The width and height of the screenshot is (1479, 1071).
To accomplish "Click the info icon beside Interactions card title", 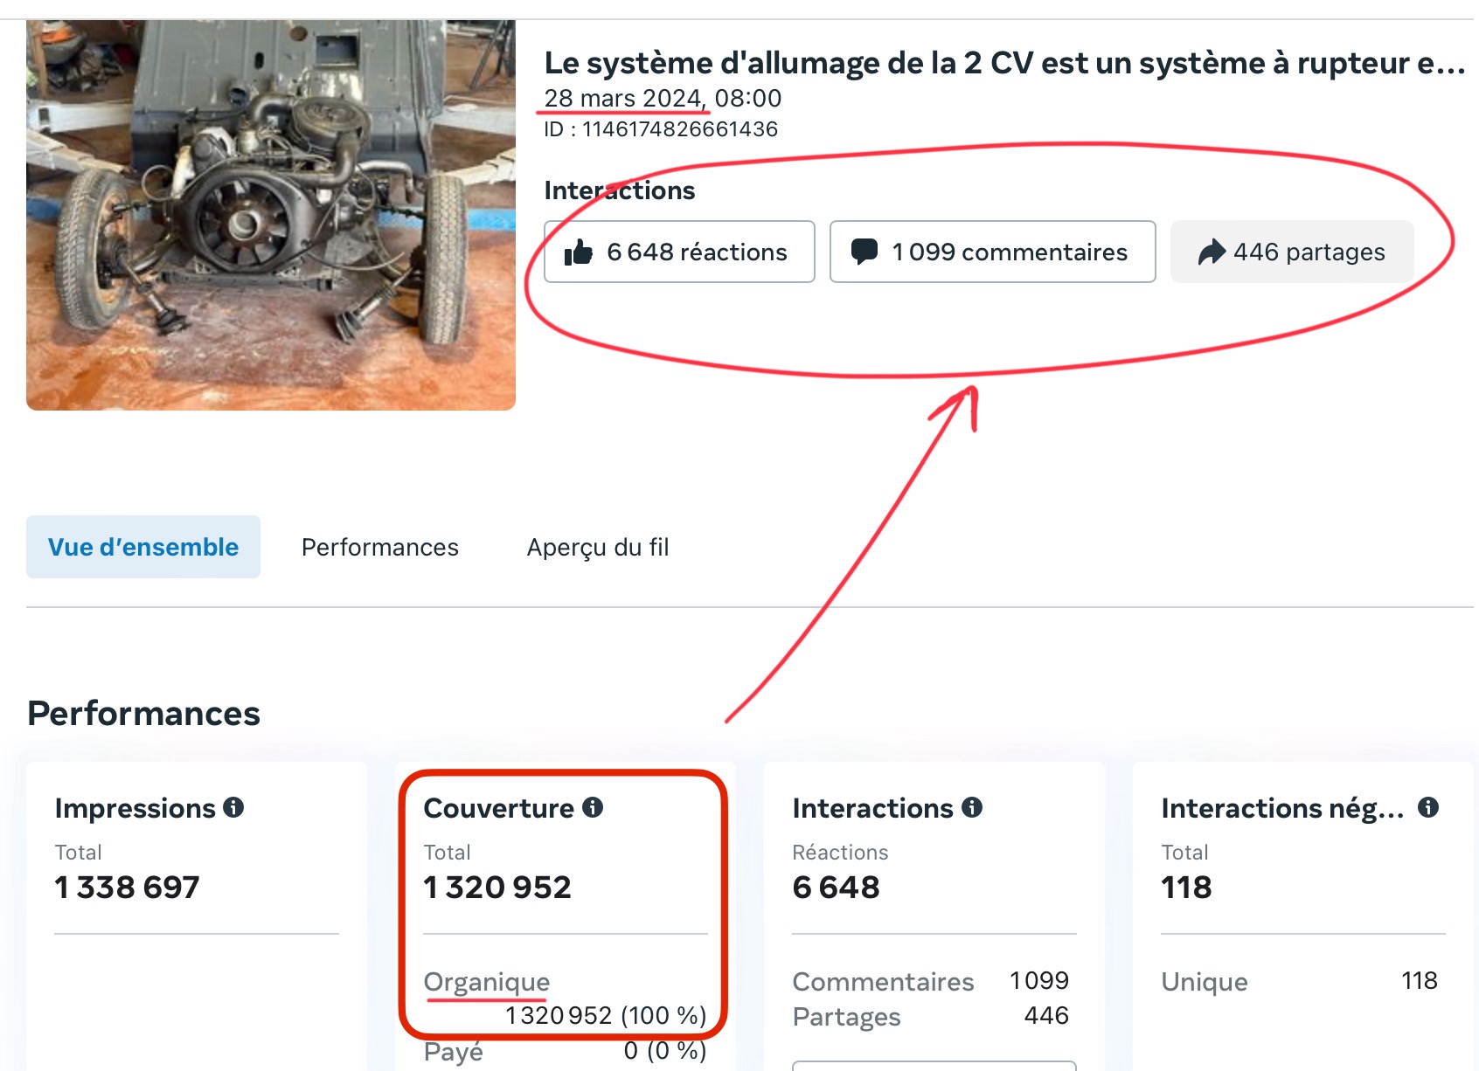I will click(x=972, y=807).
